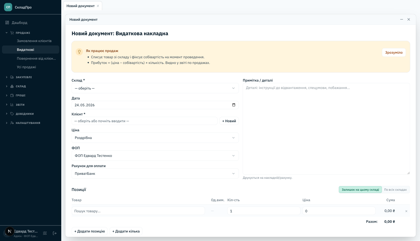
Task: Open the Склад dropdown
Action: tap(155, 88)
